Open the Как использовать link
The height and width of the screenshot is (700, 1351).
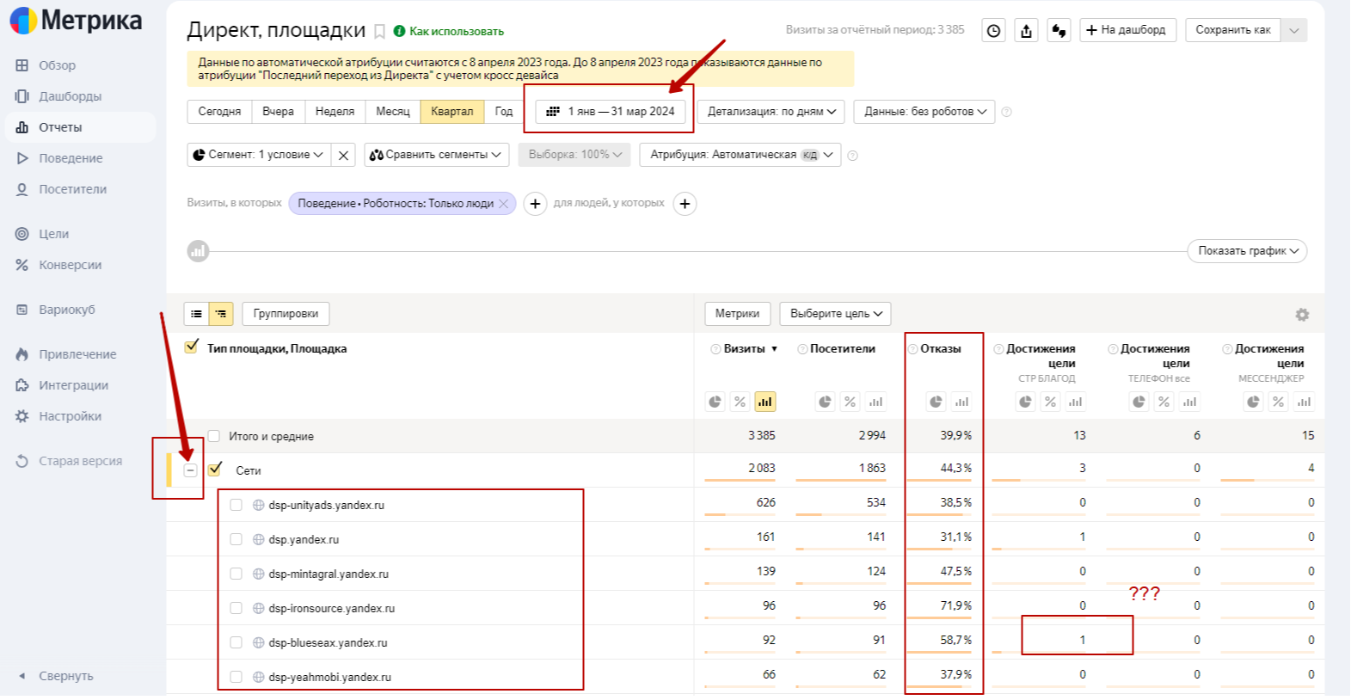coord(457,32)
